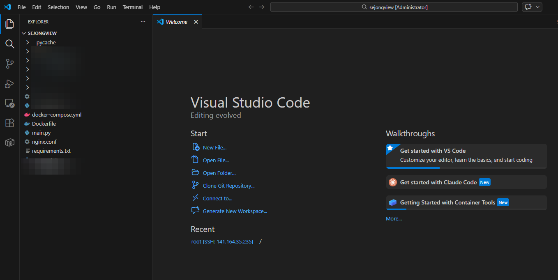Click the New File link
This screenshot has height=280, width=558.
click(214, 148)
